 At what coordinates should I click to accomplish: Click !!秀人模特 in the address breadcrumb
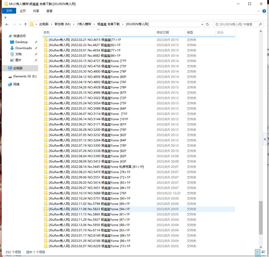coord(84,24)
